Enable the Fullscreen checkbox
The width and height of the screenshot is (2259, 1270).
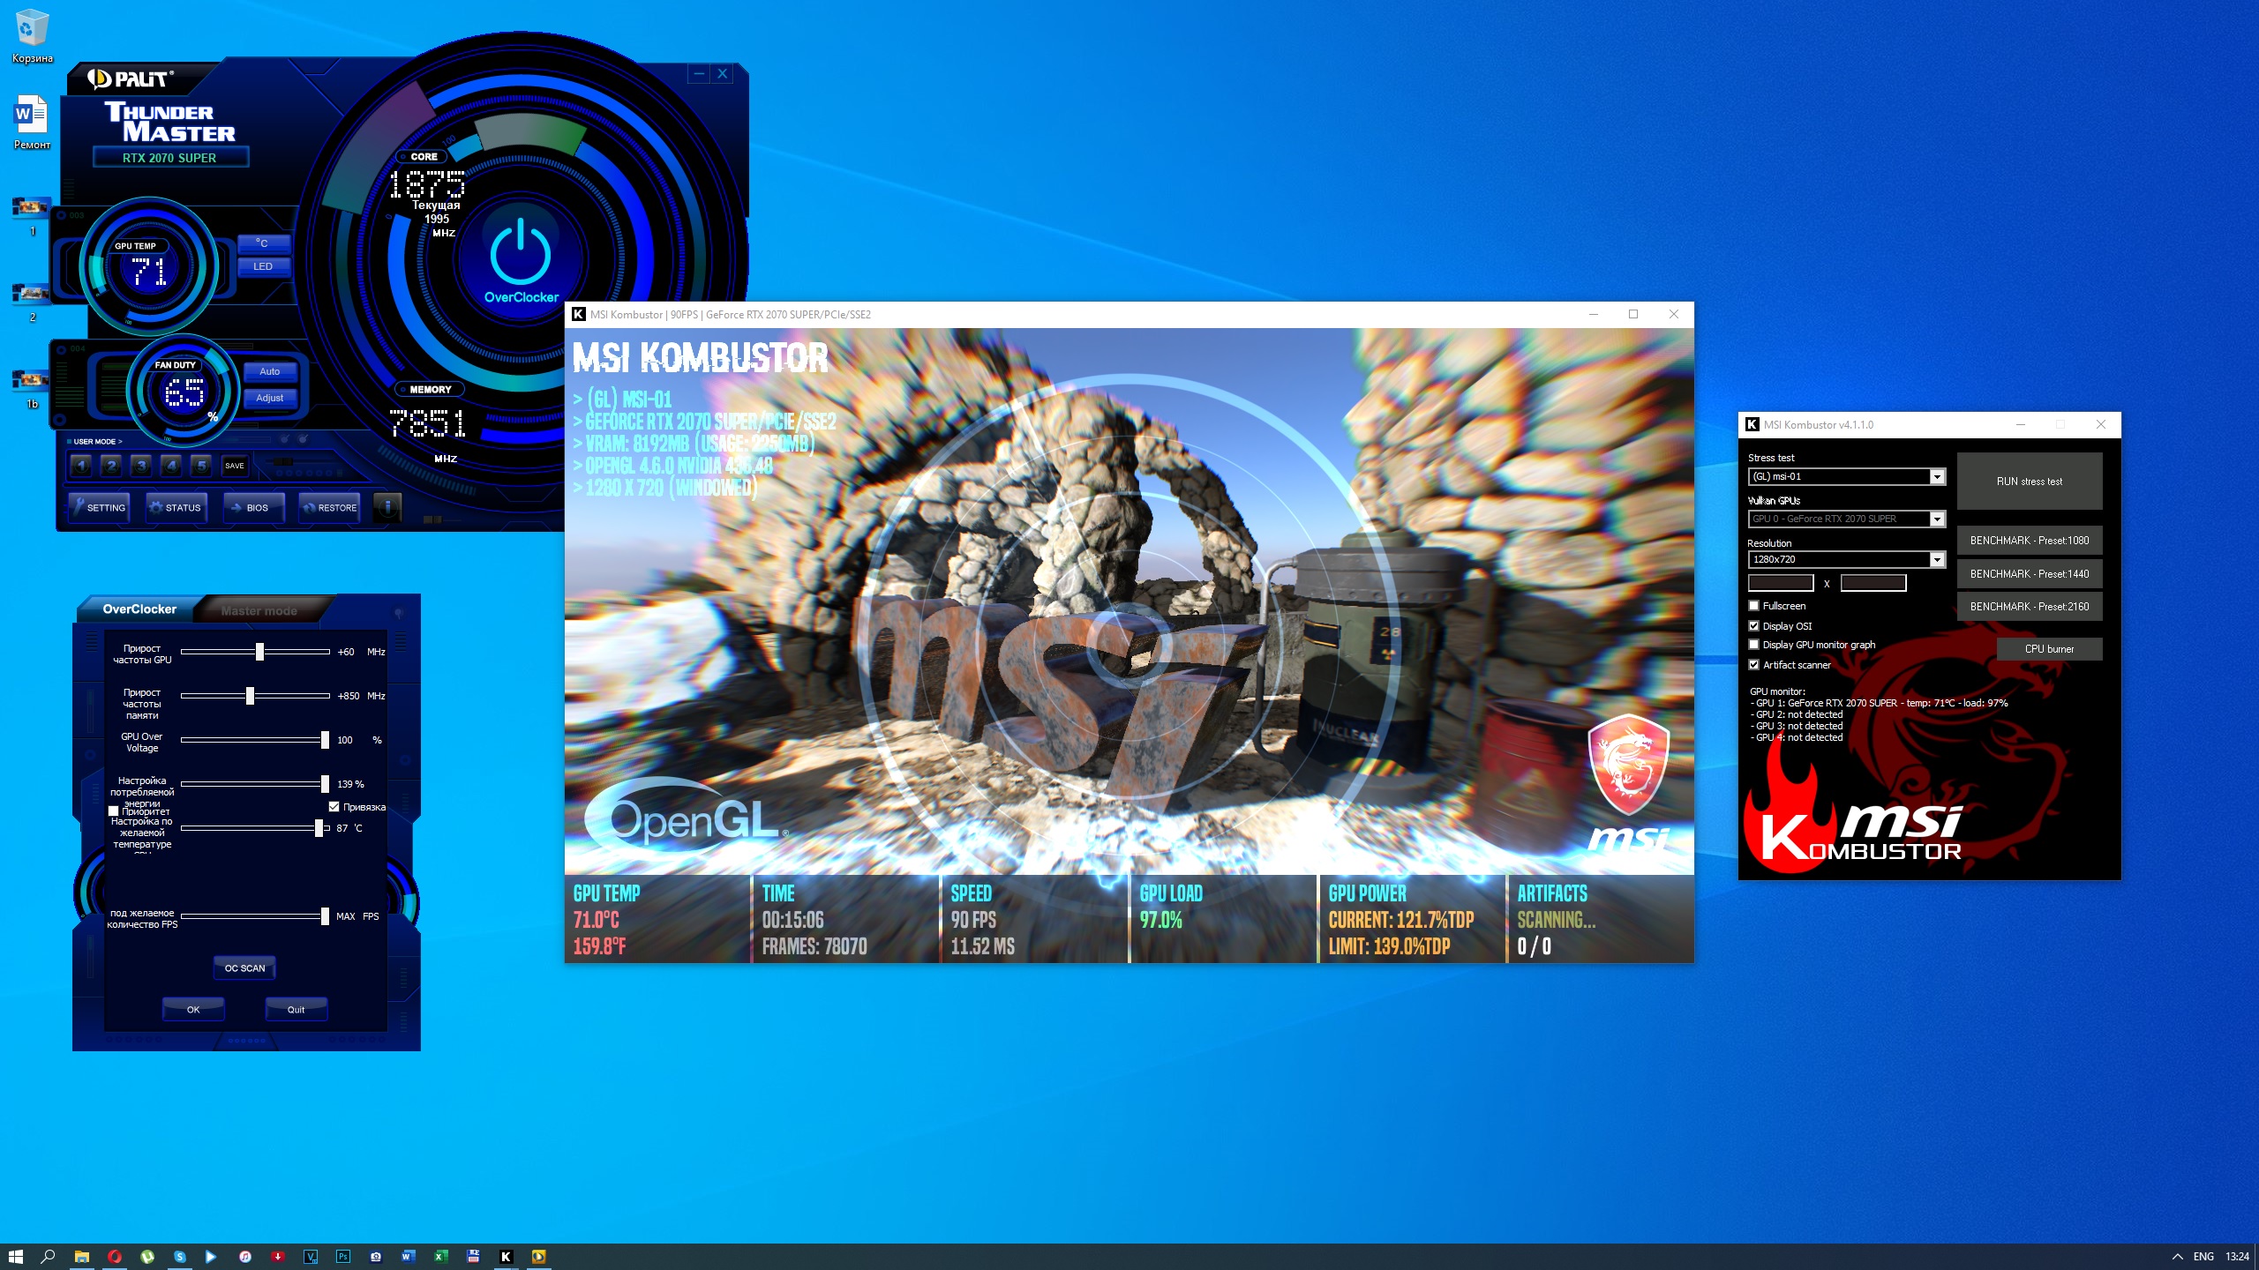point(1754,606)
